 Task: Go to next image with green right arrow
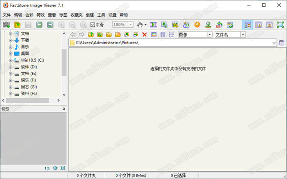coord(50,24)
